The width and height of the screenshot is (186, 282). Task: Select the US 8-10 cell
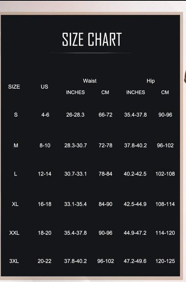[x=45, y=145]
